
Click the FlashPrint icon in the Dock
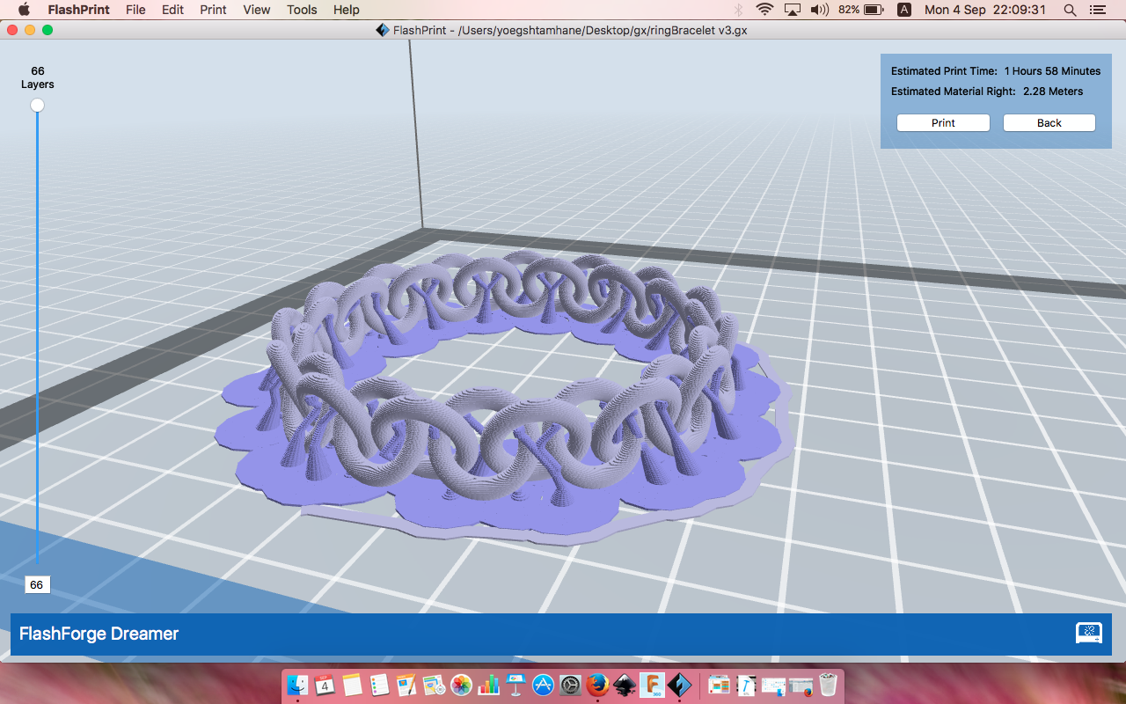point(679,684)
